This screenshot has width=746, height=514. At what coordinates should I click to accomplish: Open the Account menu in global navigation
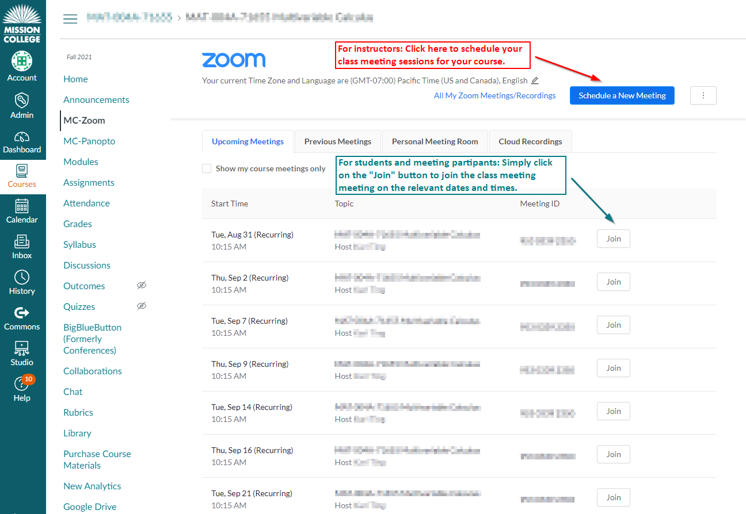coord(22,66)
